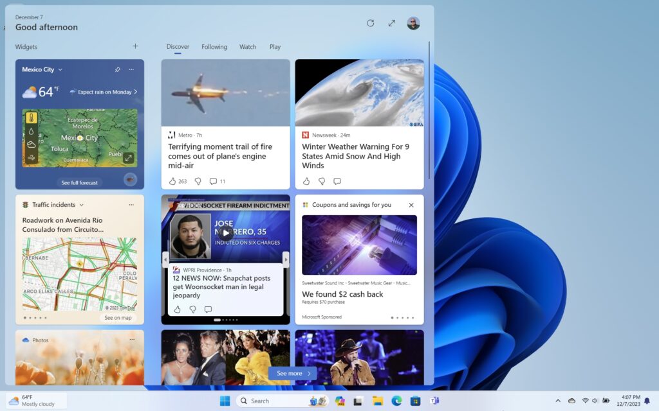The width and height of the screenshot is (659, 411).
Task: Pin the Mexico City weather widget
Action: click(118, 69)
